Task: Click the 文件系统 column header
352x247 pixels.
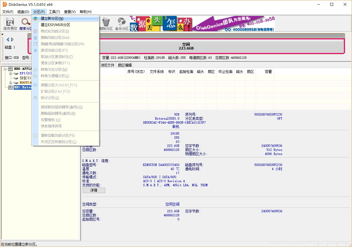Action: [157, 72]
